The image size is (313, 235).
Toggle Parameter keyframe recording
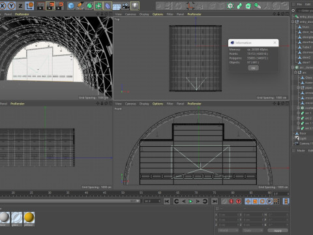pyautogui.click(x=269, y=201)
